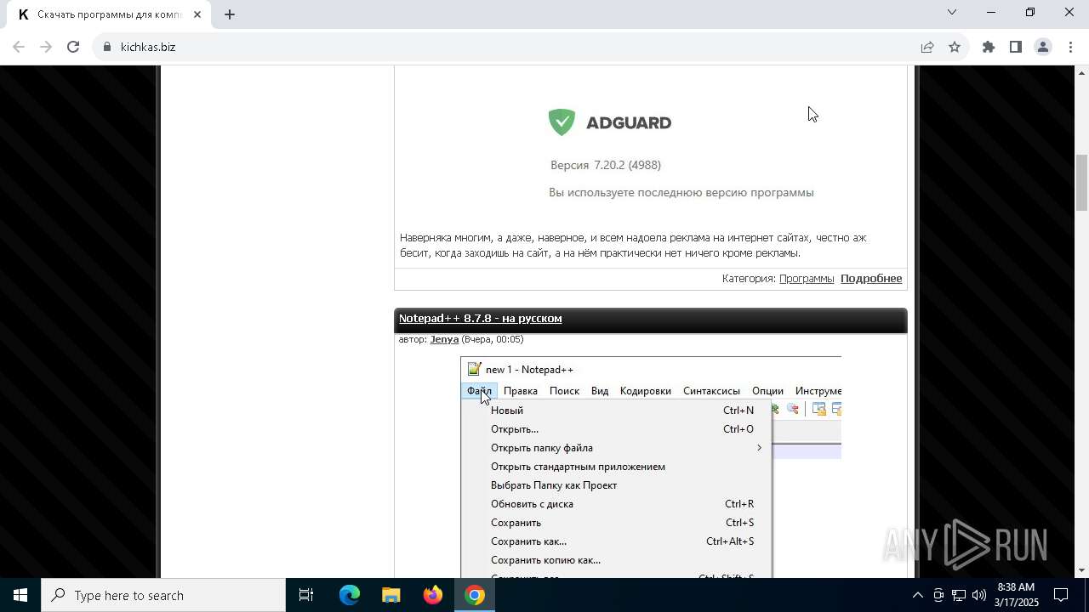
Task: Open the volume speaker tray icon
Action: [978, 595]
